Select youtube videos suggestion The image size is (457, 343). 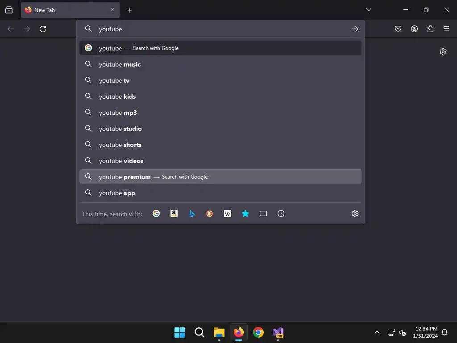click(x=220, y=160)
